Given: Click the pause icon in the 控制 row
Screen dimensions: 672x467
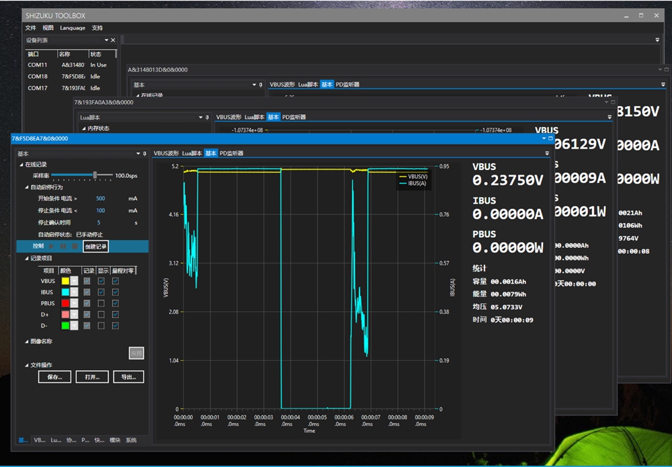Looking at the screenshot, I should (x=64, y=247).
